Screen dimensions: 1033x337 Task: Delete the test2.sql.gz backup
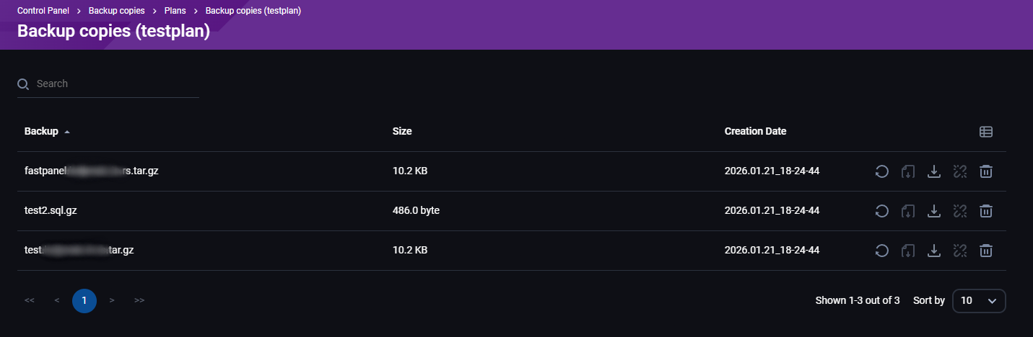pos(986,211)
